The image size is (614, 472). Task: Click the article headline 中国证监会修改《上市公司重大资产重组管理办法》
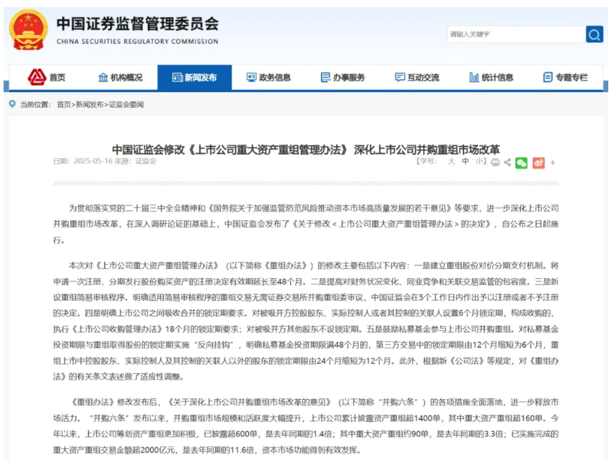tap(306, 149)
